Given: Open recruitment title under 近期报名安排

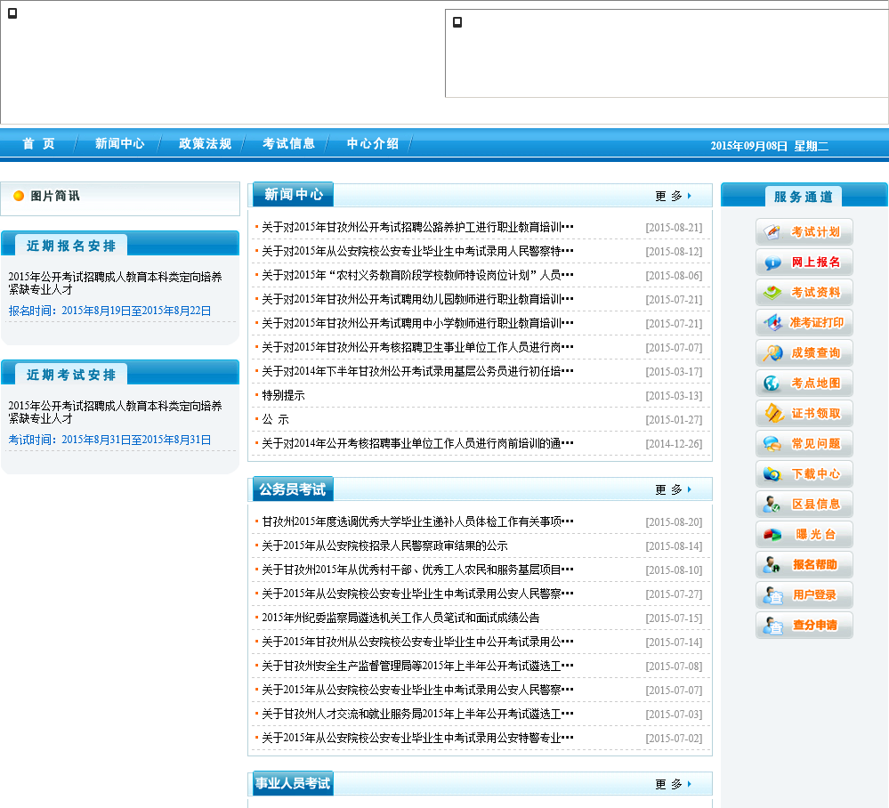Looking at the screenshot, I should point(115,283).
